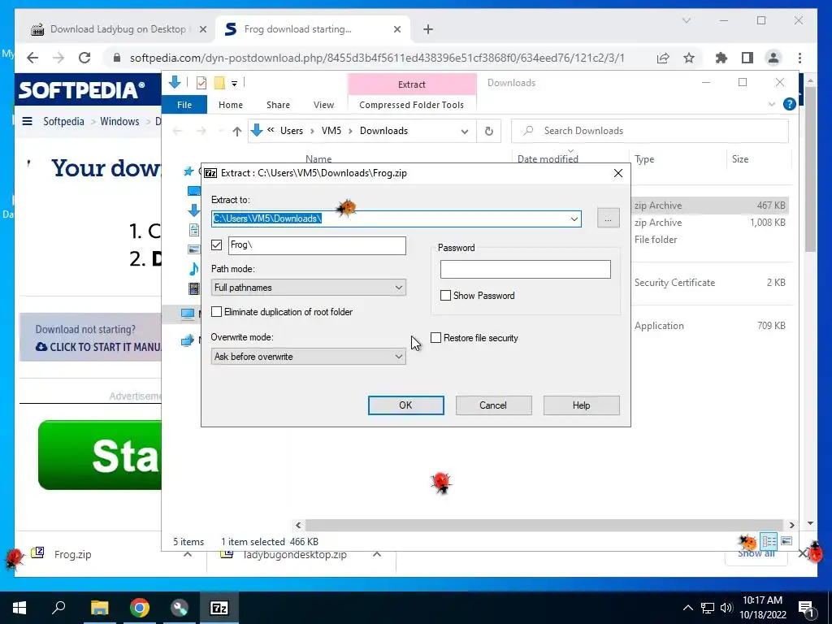Open the Path mode dropdown
The width and height of the screenshot is (832, 624).
tap(308, 288)
